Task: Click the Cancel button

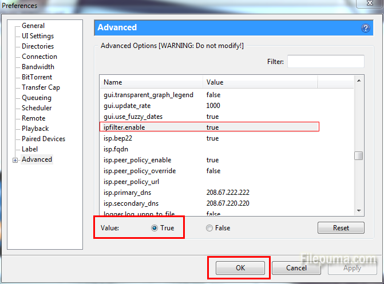Action: click(x=296, y=268)
